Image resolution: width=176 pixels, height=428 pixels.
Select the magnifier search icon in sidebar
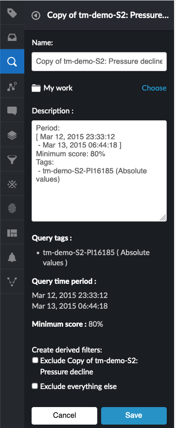tap(12, 61)
